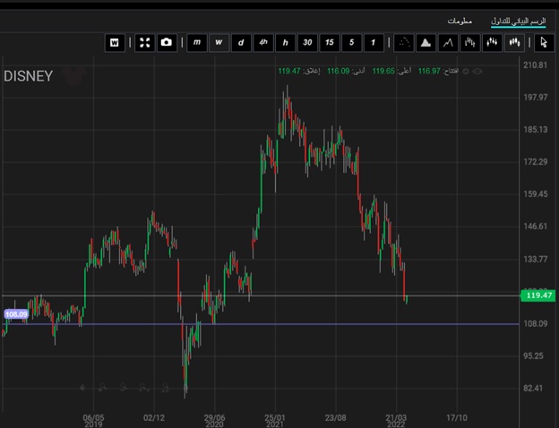
Task: Switch to OHLC bar chart style
Action: click(x=470, y=43)
